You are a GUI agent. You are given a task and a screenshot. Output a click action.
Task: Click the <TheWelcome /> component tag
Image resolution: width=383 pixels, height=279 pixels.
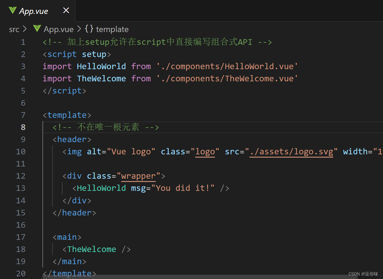pyautogui.click(x=95, y=249)
